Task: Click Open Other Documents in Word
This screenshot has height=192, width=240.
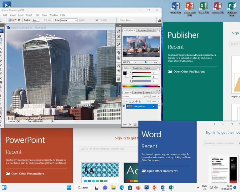Action: click(x=159, y=171)
